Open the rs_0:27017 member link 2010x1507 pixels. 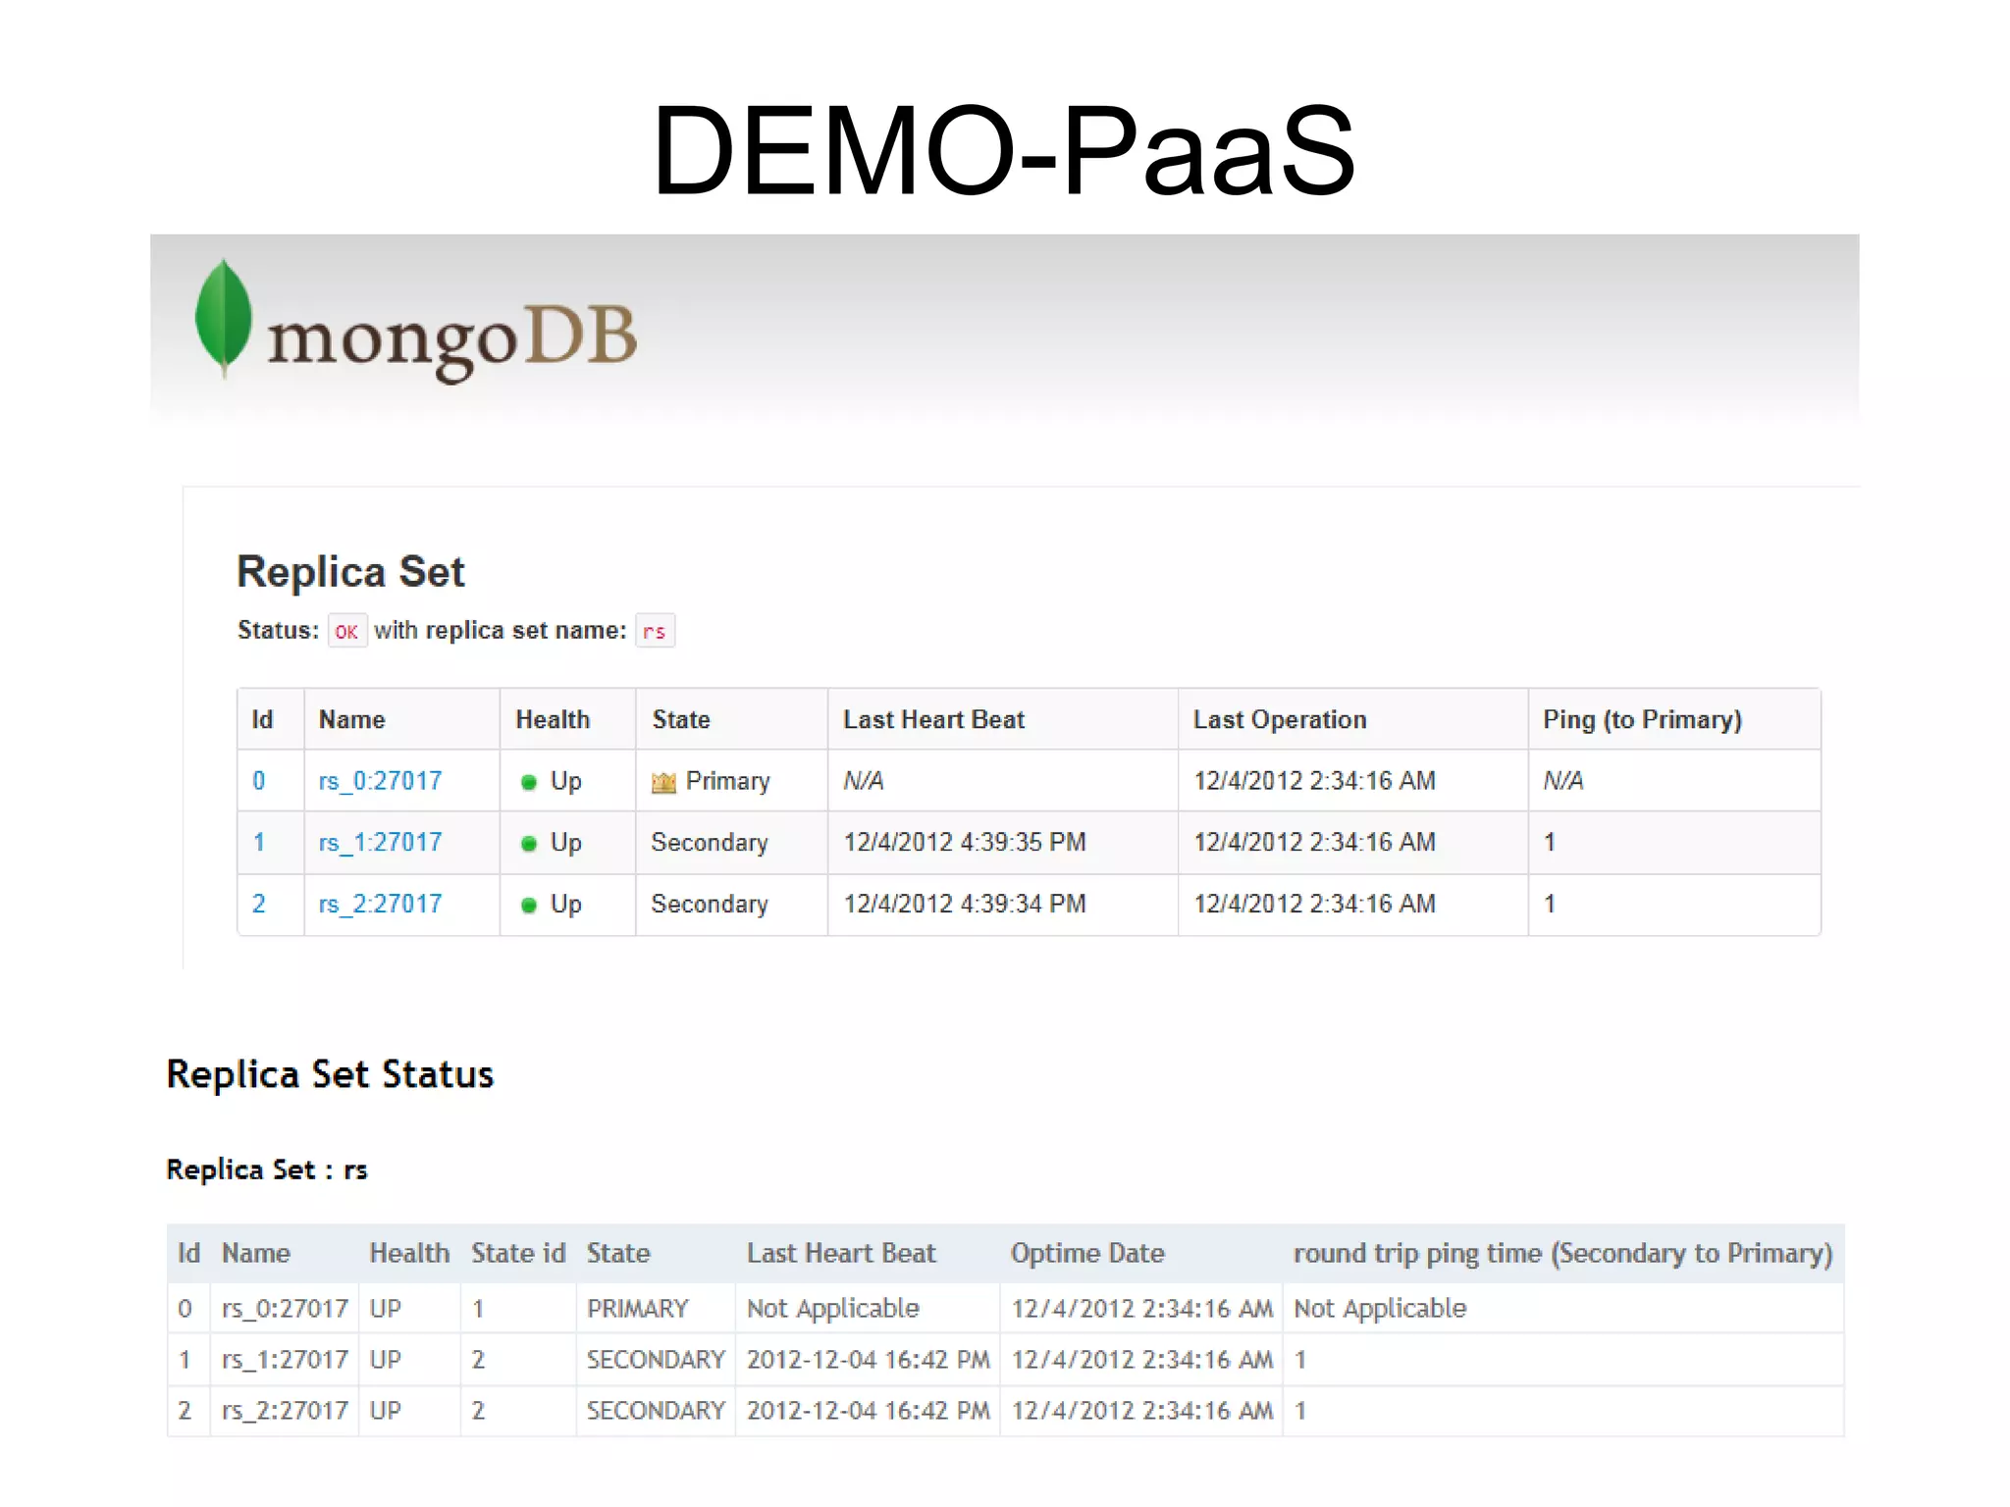[x=380, y=781]
